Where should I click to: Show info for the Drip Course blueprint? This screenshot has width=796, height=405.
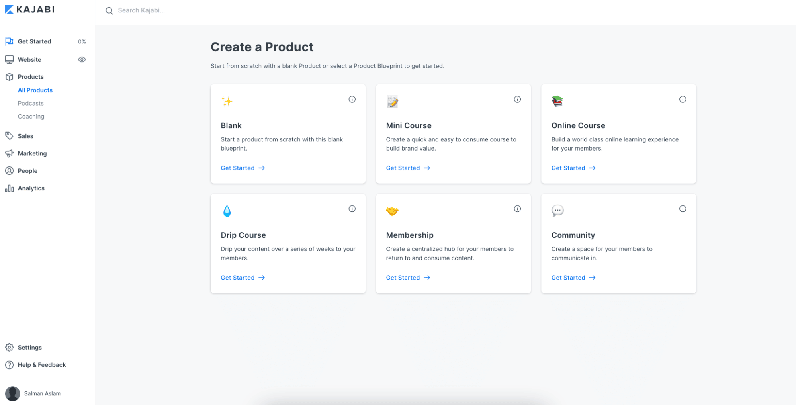click(x=352, y=209)
